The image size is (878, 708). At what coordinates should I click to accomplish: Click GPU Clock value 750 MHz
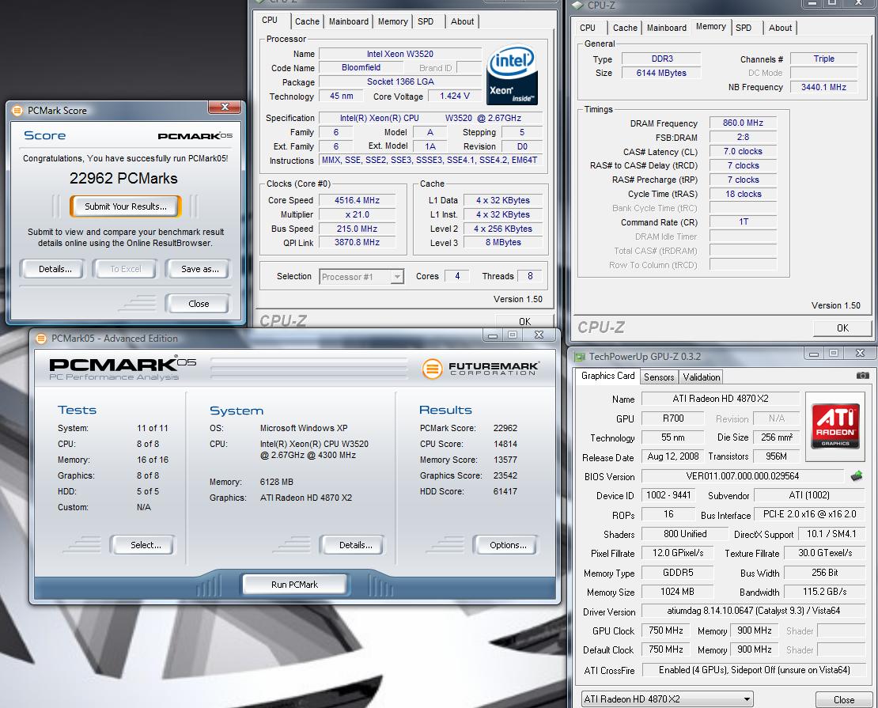point(666,630)
